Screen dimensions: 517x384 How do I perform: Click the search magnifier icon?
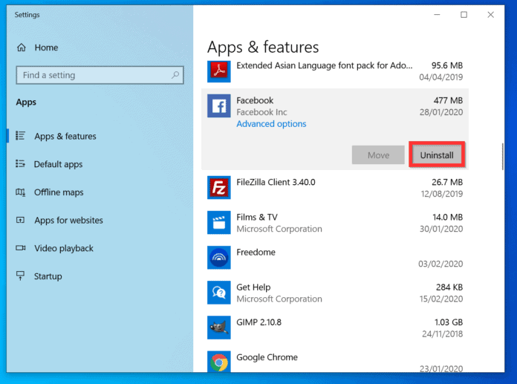(x=175, y=75)
